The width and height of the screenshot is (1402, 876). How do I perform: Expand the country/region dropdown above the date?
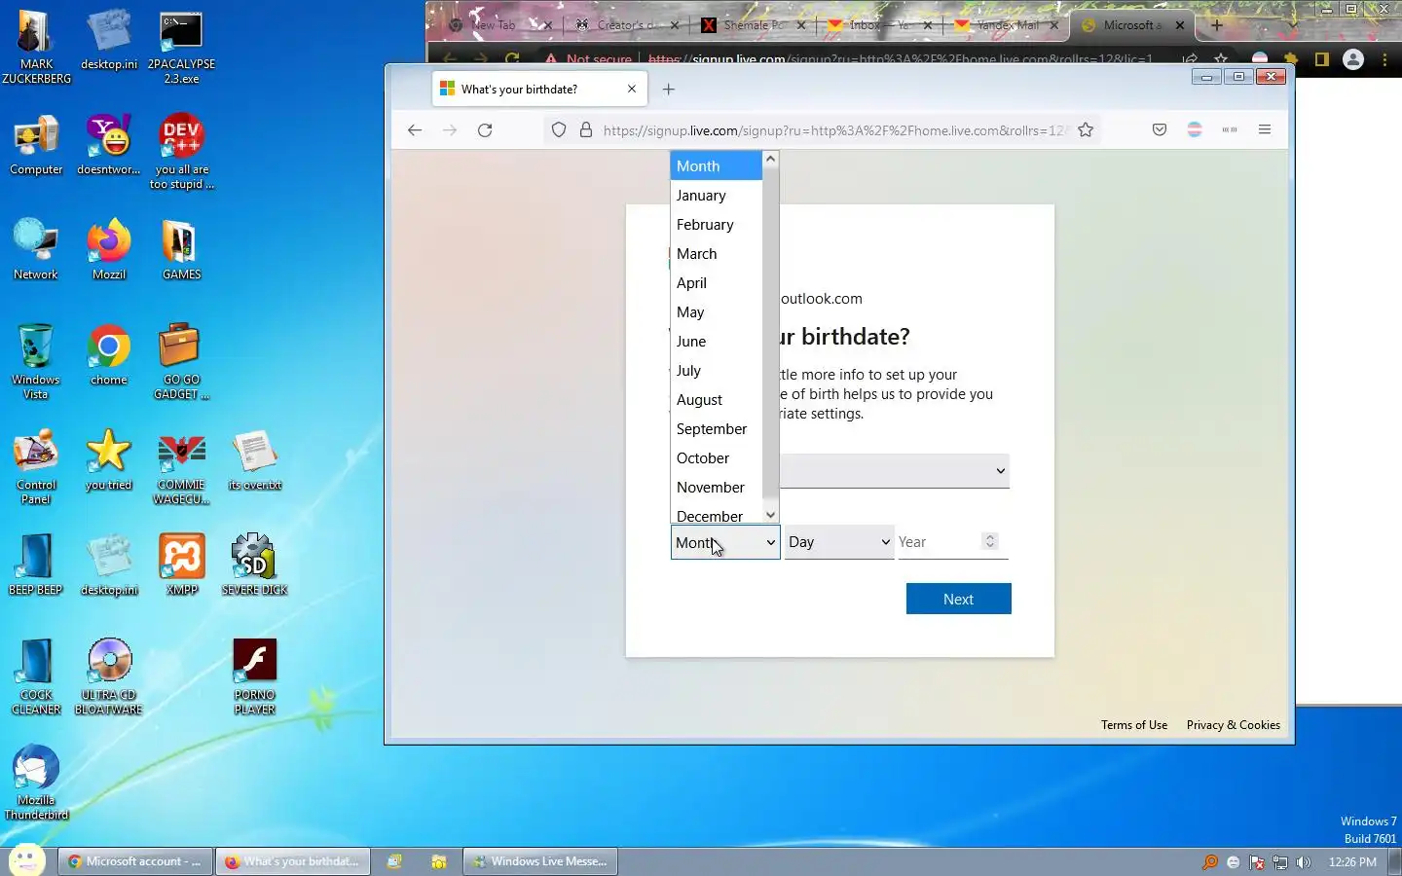(x=895, y=471)
